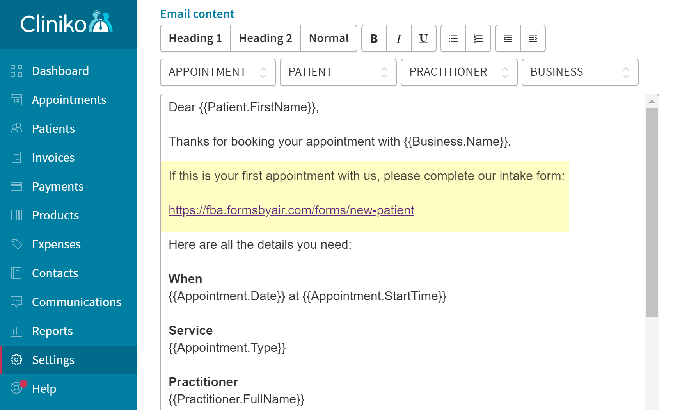673x410 pixels.
Task: Click the new-patient intake form link
Action: tap(291, 210)
